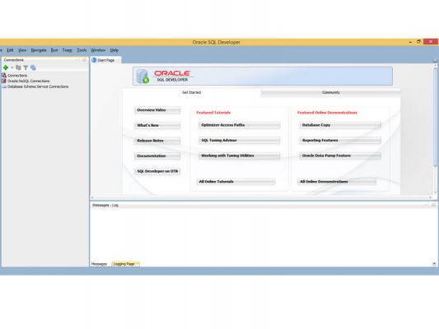This screenshot has height=329, width=439.
Task: Open the Team menu
Action: coord(68,50)
